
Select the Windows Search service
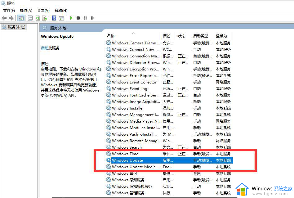click(x=127, y=147)
